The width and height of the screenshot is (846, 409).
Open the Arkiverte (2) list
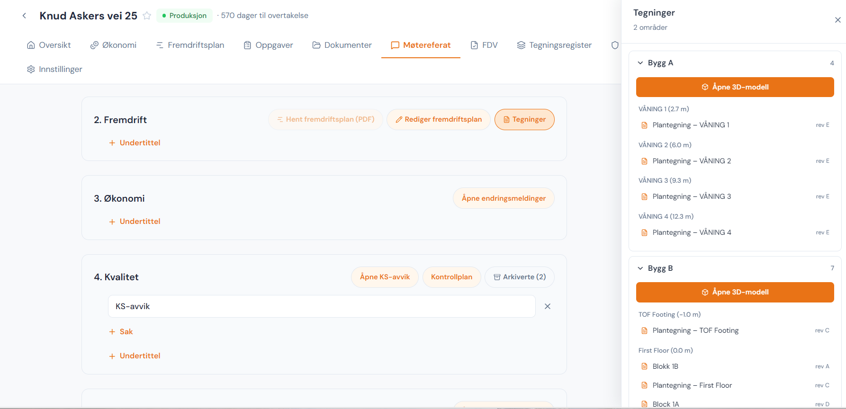click(x=520, y=277)
